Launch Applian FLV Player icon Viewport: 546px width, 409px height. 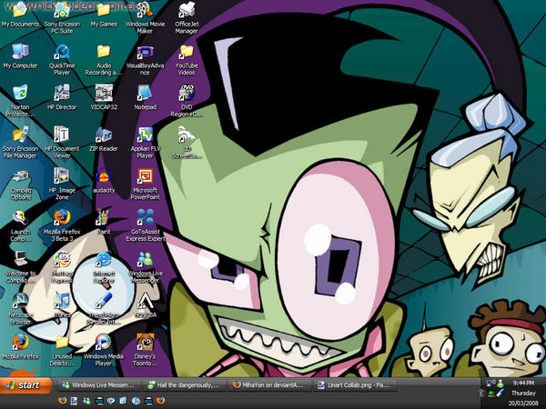145,143
